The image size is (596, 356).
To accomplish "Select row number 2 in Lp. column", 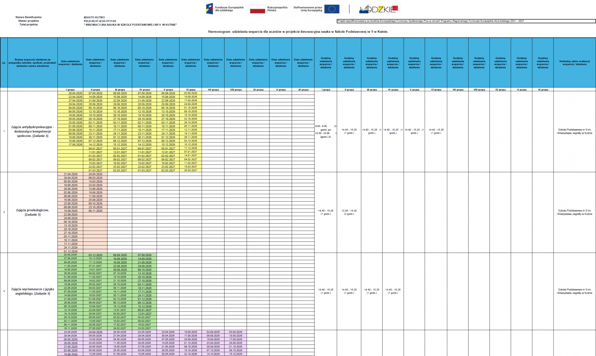I will coord(4,212).
